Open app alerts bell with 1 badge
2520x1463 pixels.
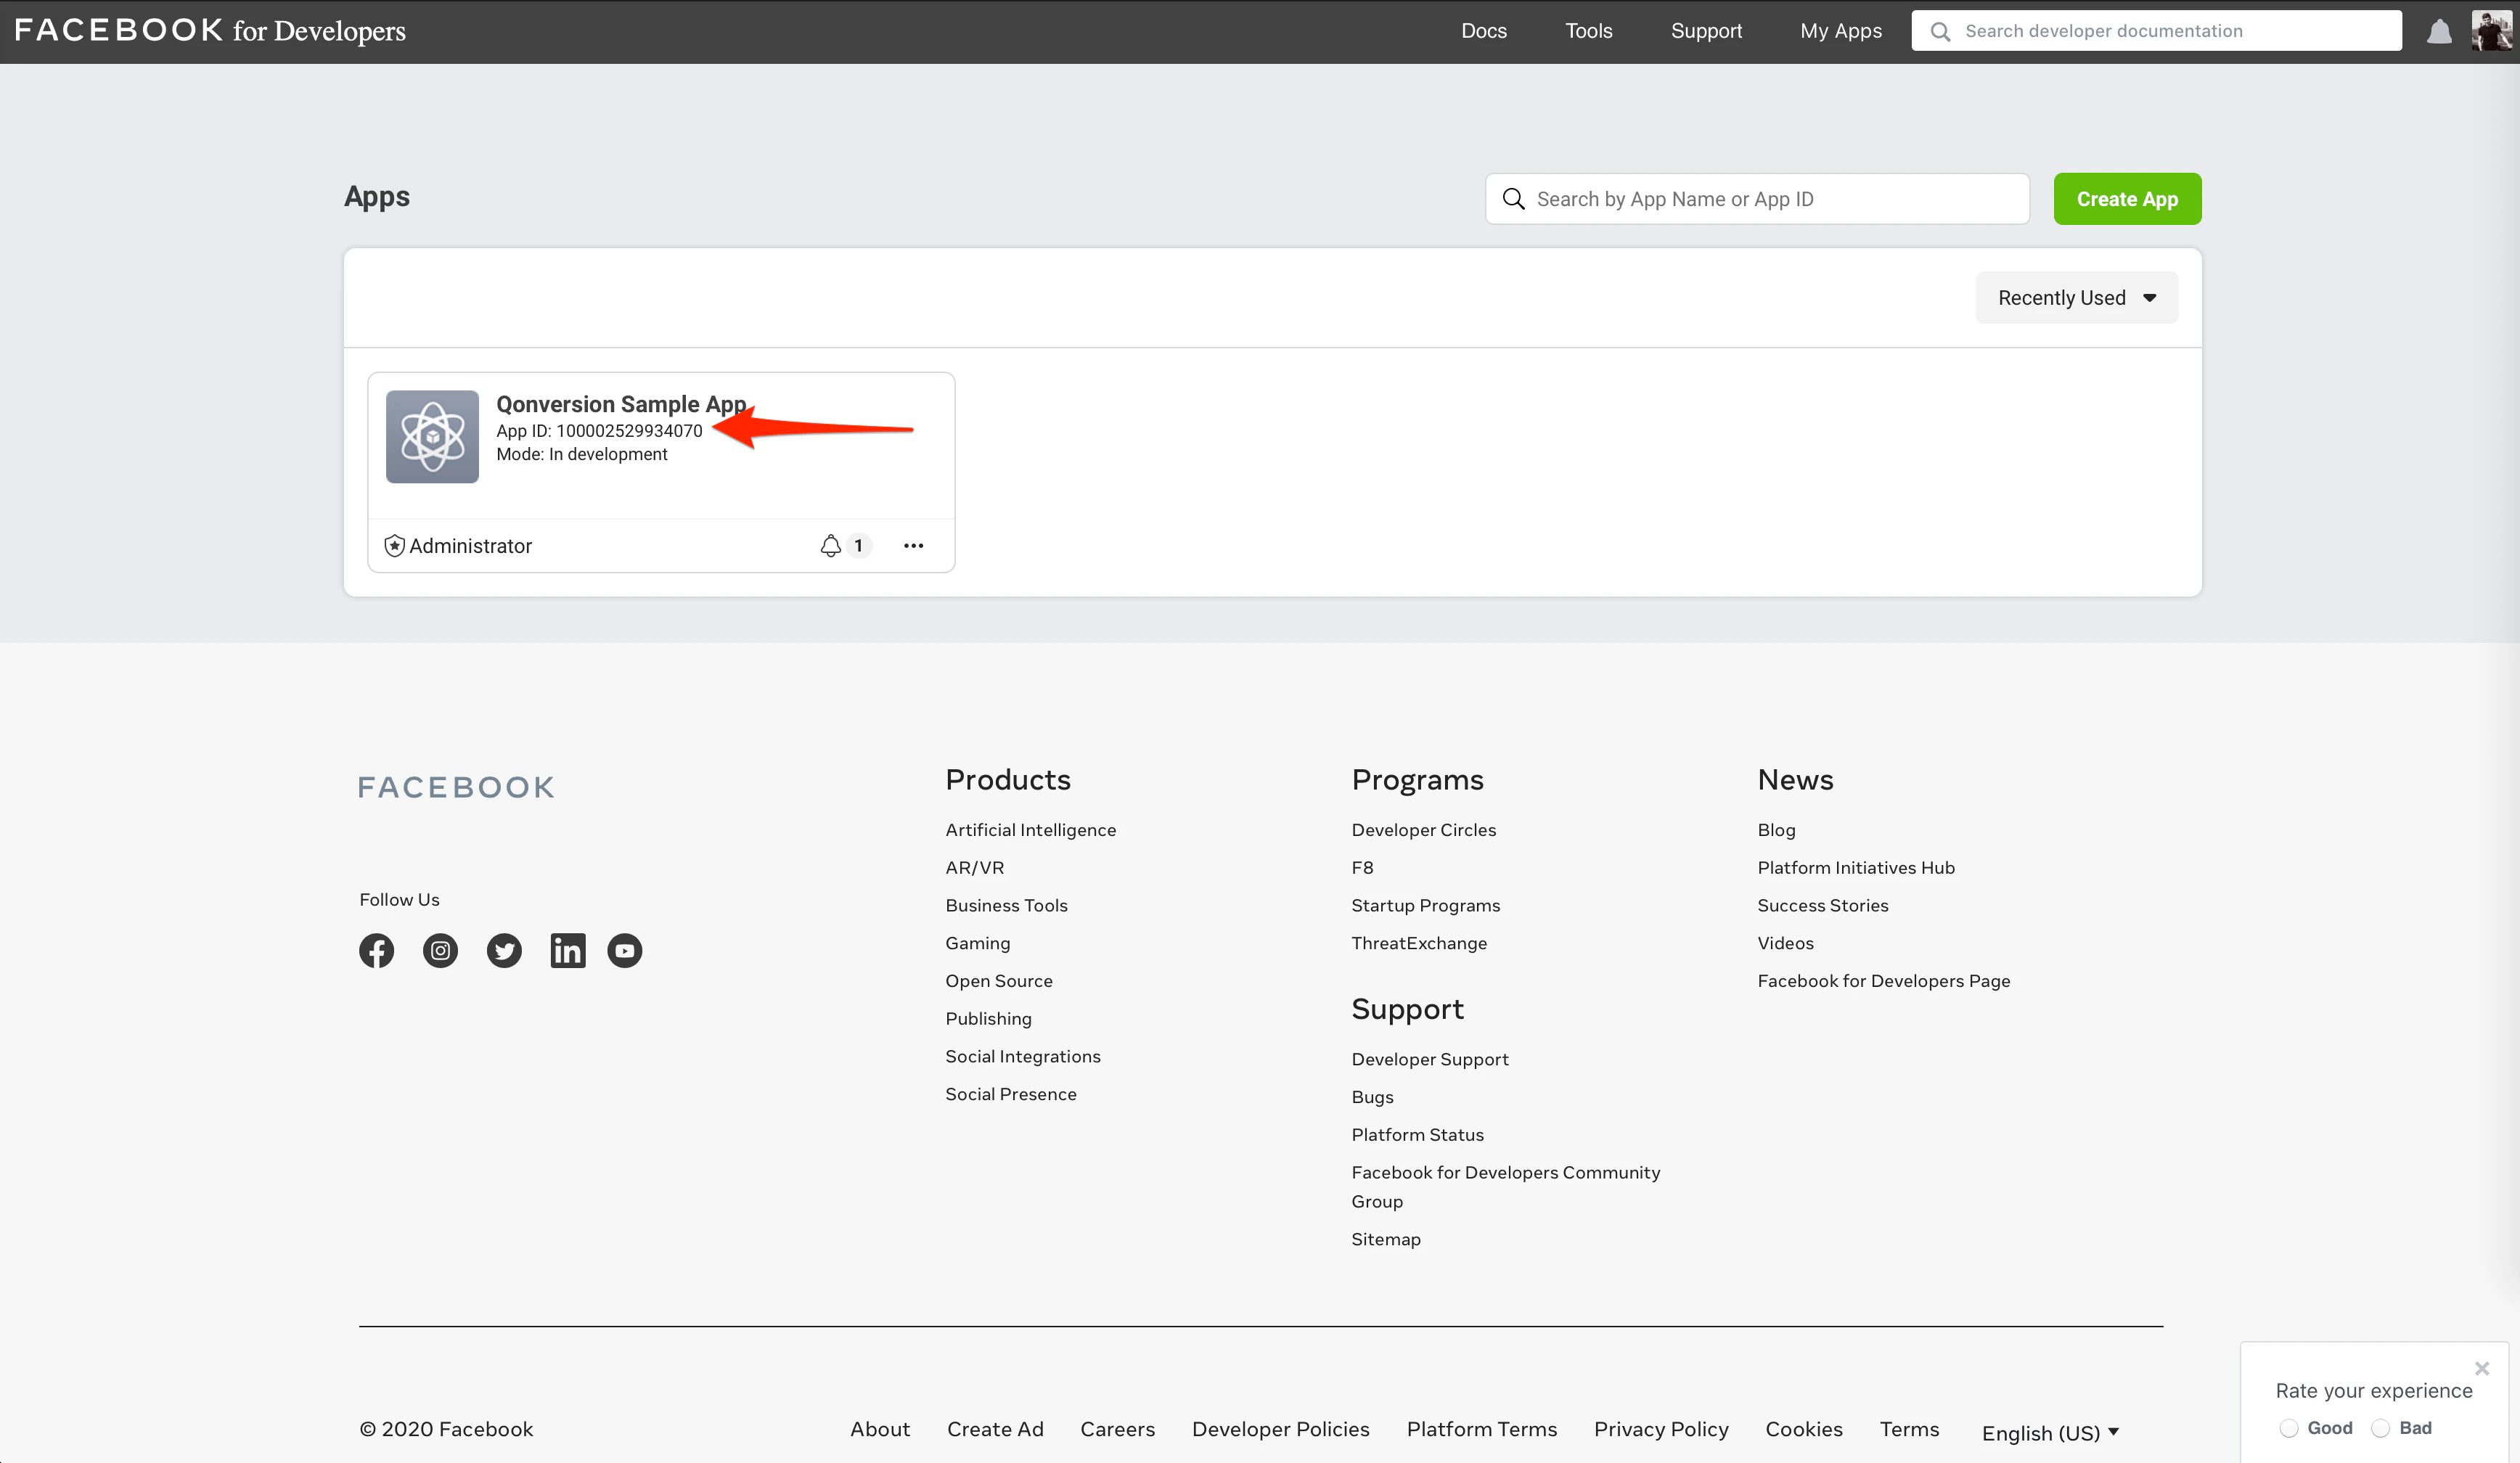(832, 545)
